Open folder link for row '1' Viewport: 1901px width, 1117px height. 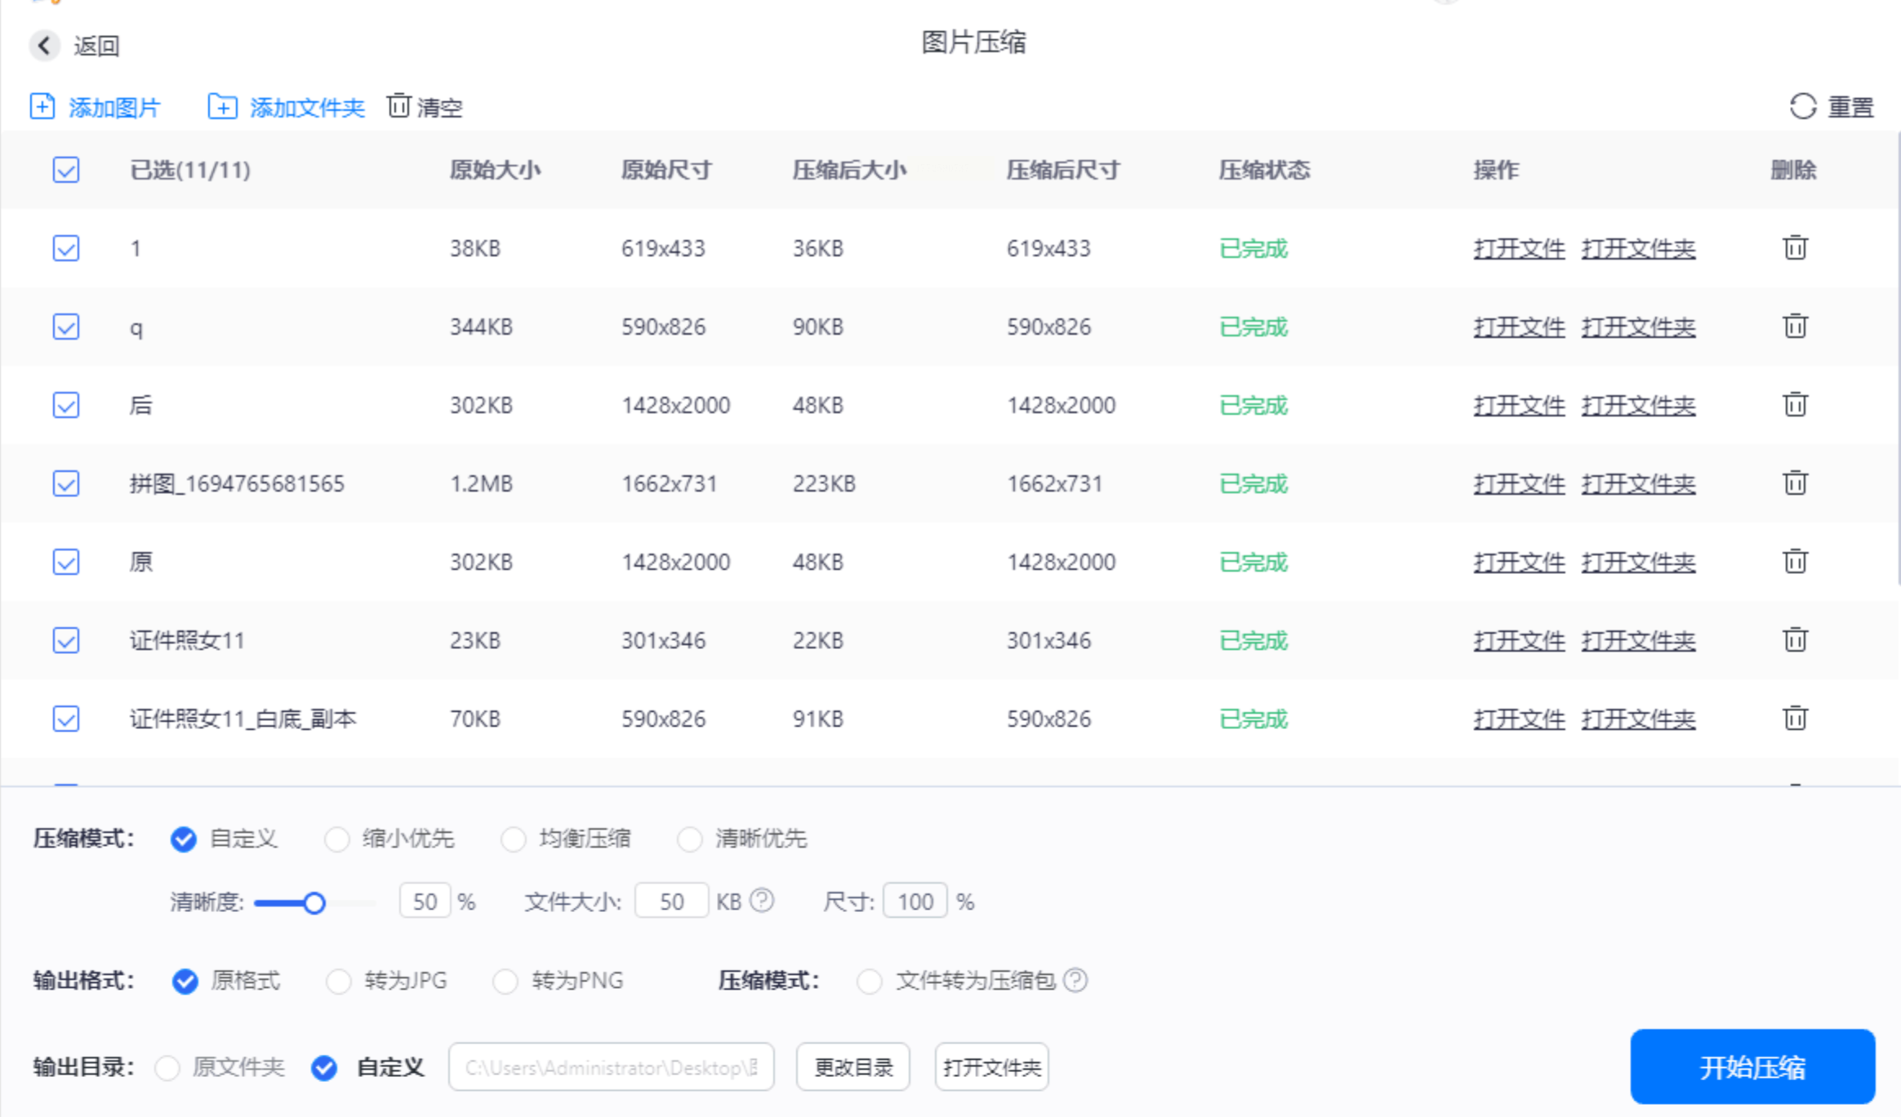coord(1638,249)
